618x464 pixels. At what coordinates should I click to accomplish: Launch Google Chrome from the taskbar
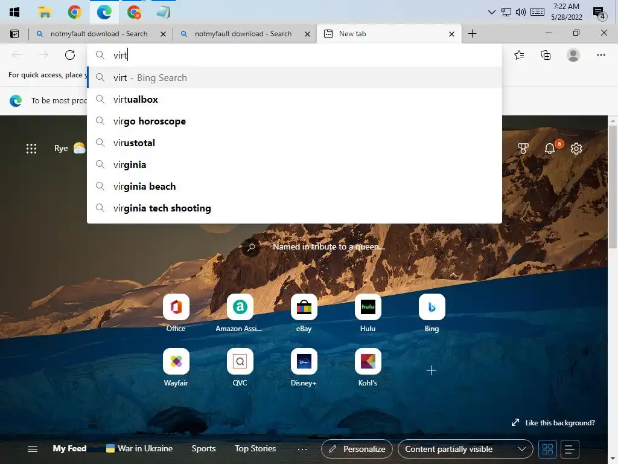click(74, 12)
